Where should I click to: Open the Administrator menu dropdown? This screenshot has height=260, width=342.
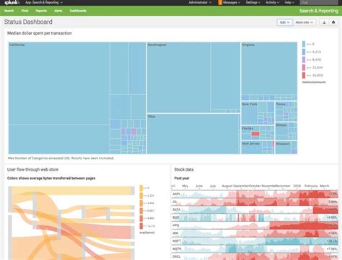click(x=200, y=3)
